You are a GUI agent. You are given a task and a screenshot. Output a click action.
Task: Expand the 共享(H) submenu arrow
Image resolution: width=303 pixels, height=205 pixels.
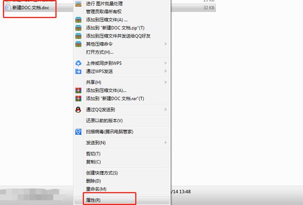166,82
